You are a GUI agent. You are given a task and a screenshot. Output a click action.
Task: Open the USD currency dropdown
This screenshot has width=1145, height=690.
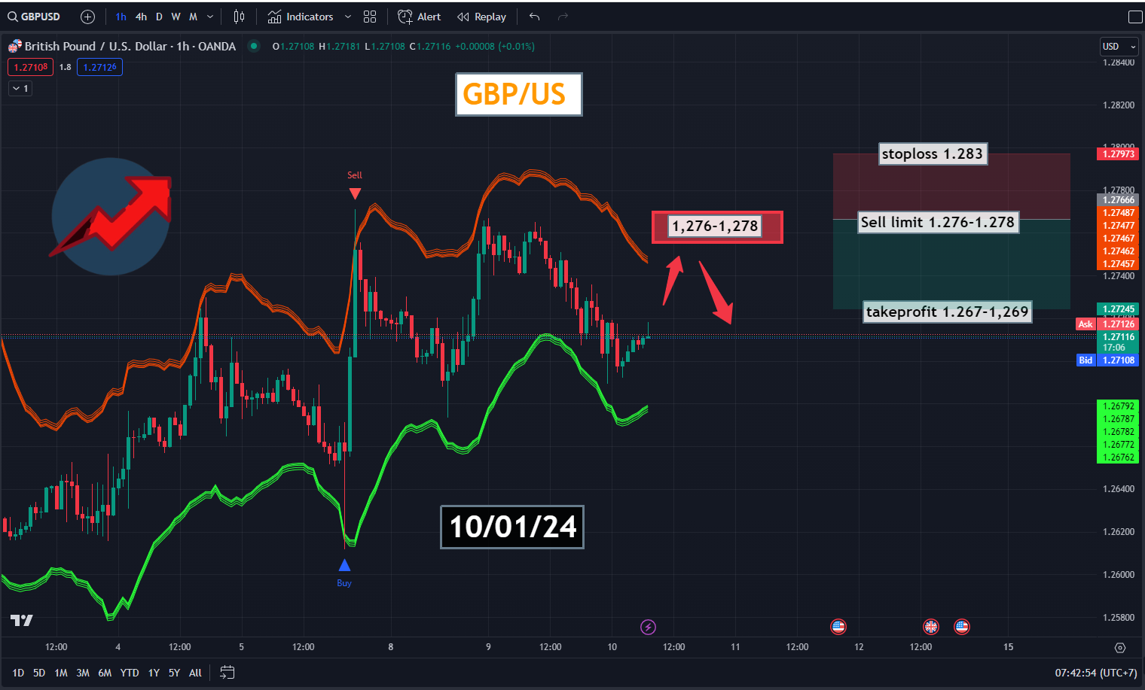[1119, 47]
